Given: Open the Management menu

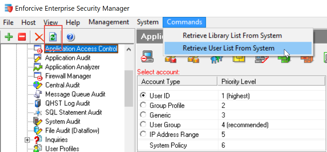Looking at the screenshot, I should (109, 22).
